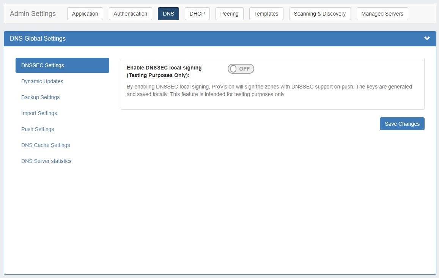Click the Admin Settings heading

pyautogui.click(x=33, y=14)
